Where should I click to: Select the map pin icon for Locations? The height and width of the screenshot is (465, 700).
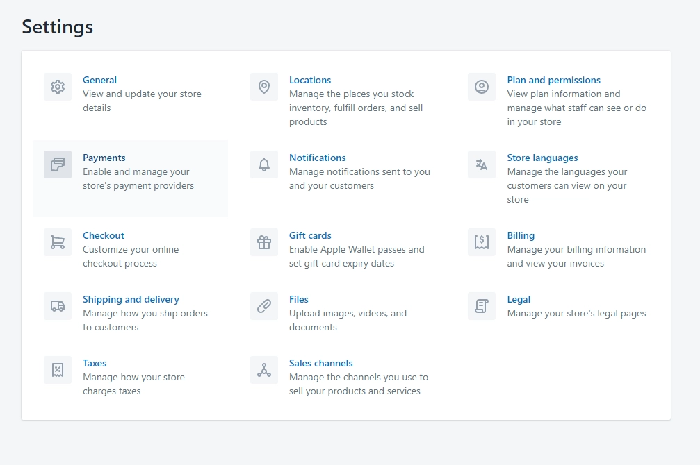click(263, 86)
